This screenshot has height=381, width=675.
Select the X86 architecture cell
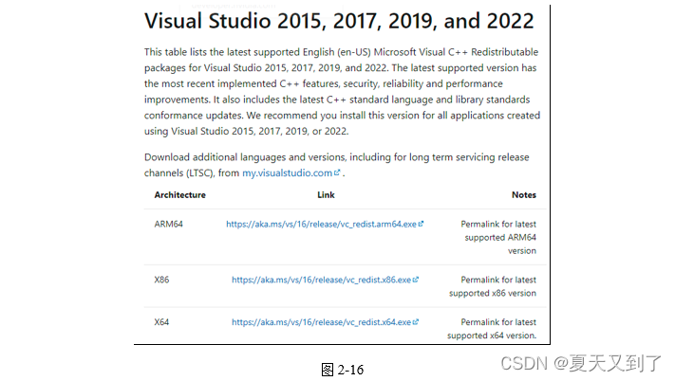pyautogui.click(x=161, y=280)
